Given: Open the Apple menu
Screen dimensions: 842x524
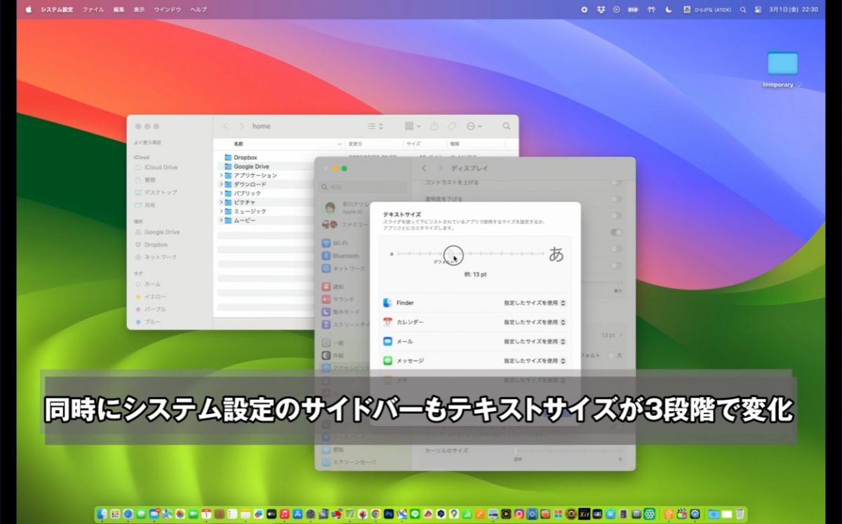Looking at the screenshot, I should point(29,10).
